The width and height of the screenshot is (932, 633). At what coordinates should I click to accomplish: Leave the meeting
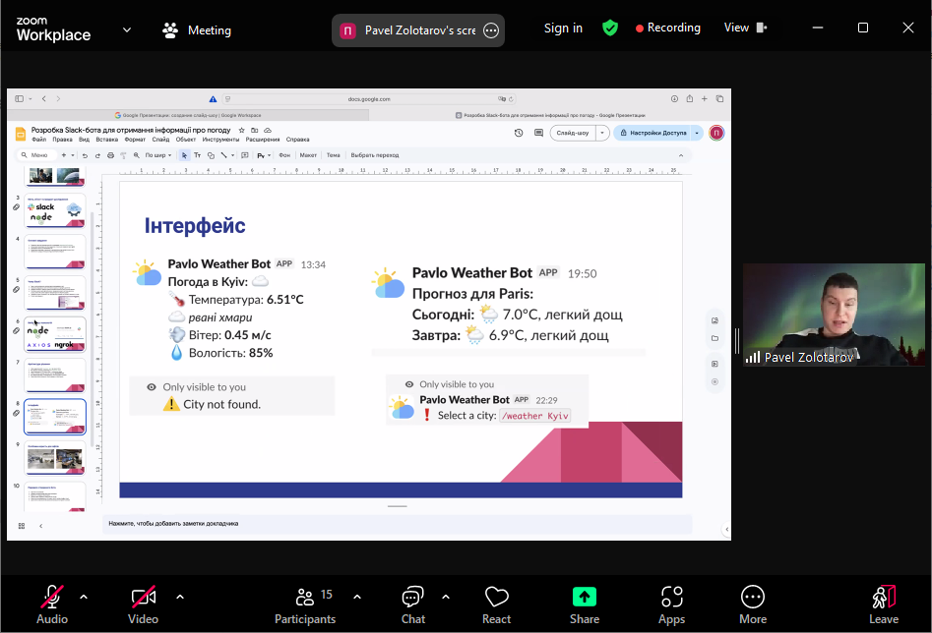point(884,603)
